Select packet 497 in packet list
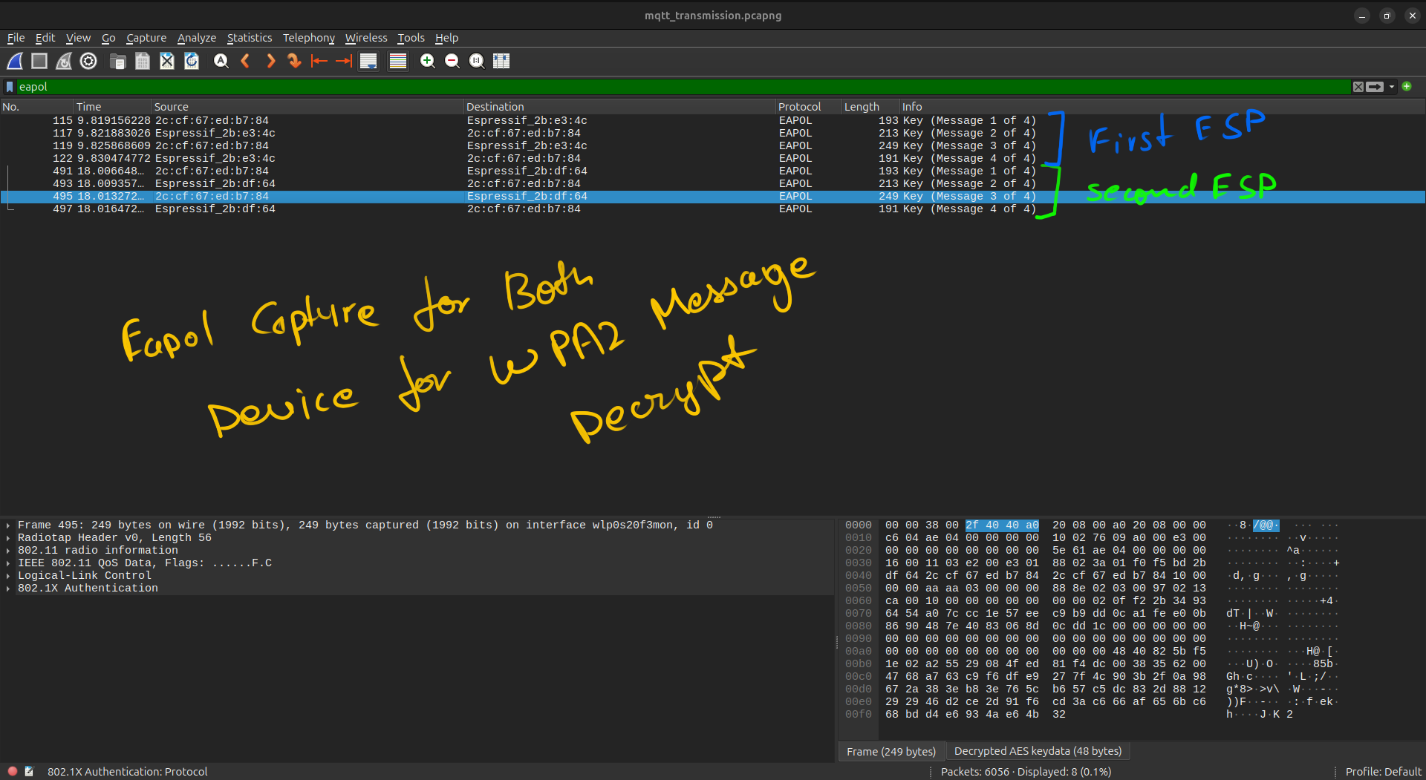Screen dimensions: 1426x780 pyautogui.click(x=713, y=209)
